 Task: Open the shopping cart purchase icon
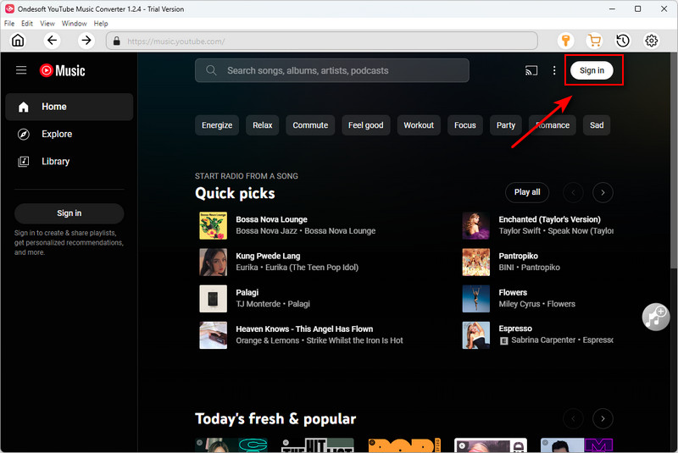click(594, 41)
